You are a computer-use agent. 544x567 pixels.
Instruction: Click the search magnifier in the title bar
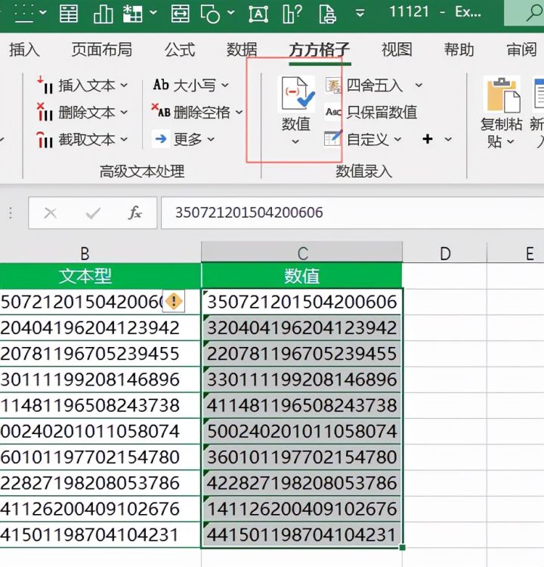(534, 13)
